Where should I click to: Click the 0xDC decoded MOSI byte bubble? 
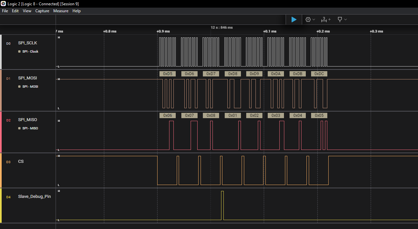319,74
